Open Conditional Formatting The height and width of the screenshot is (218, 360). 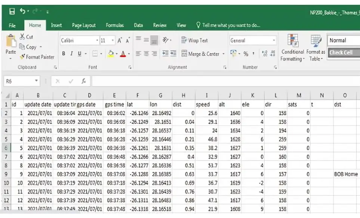click(x=293, y=48)
